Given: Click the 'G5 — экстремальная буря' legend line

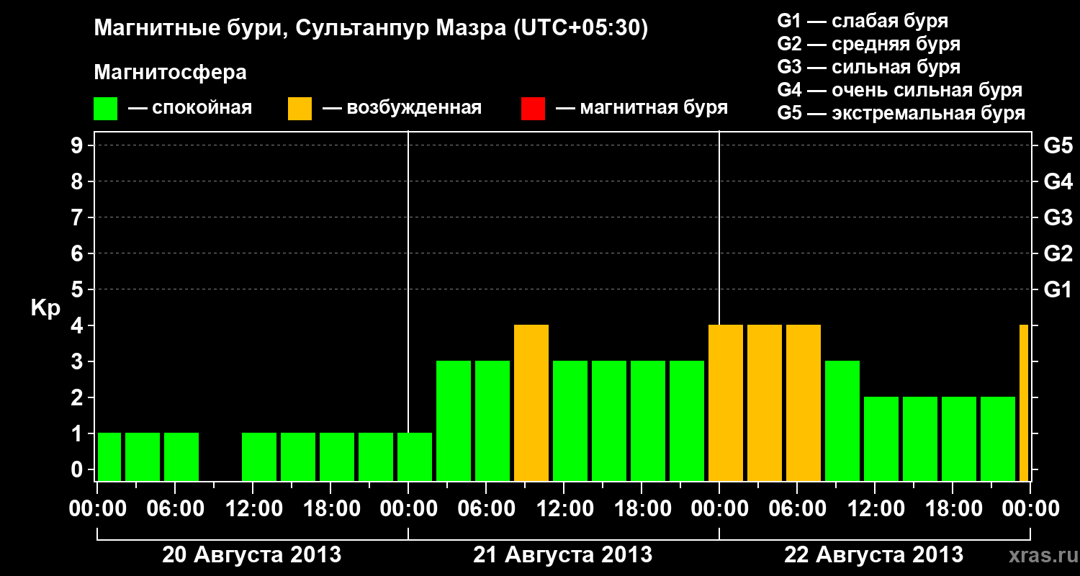Looking at the screenshot, I should (x=901, y=113).
